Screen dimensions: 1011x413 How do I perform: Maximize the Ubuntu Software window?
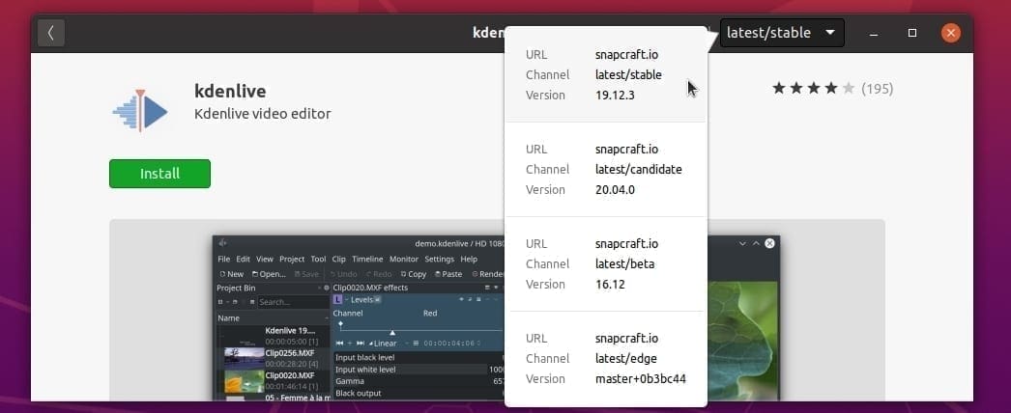point(912,33)
